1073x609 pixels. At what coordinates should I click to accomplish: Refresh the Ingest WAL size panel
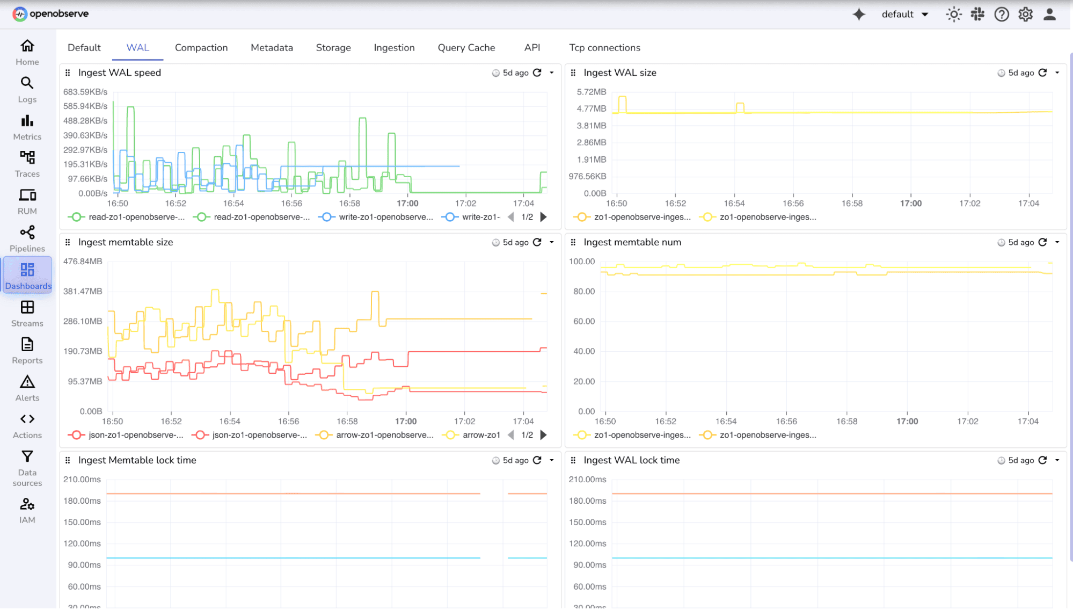coord(1042,73)
